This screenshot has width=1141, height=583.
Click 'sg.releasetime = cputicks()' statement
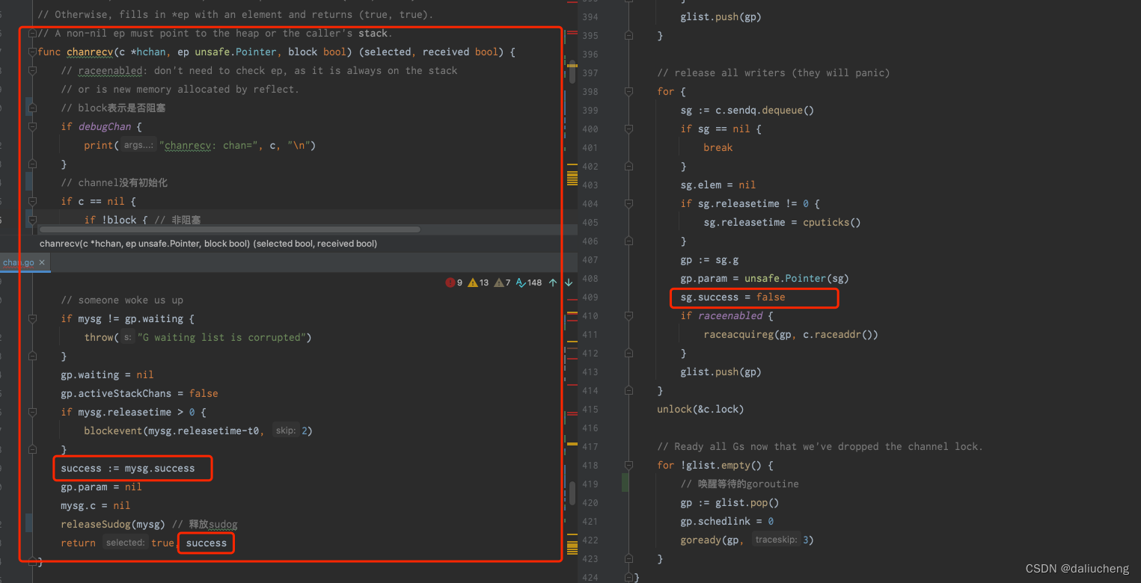(782, 222)
